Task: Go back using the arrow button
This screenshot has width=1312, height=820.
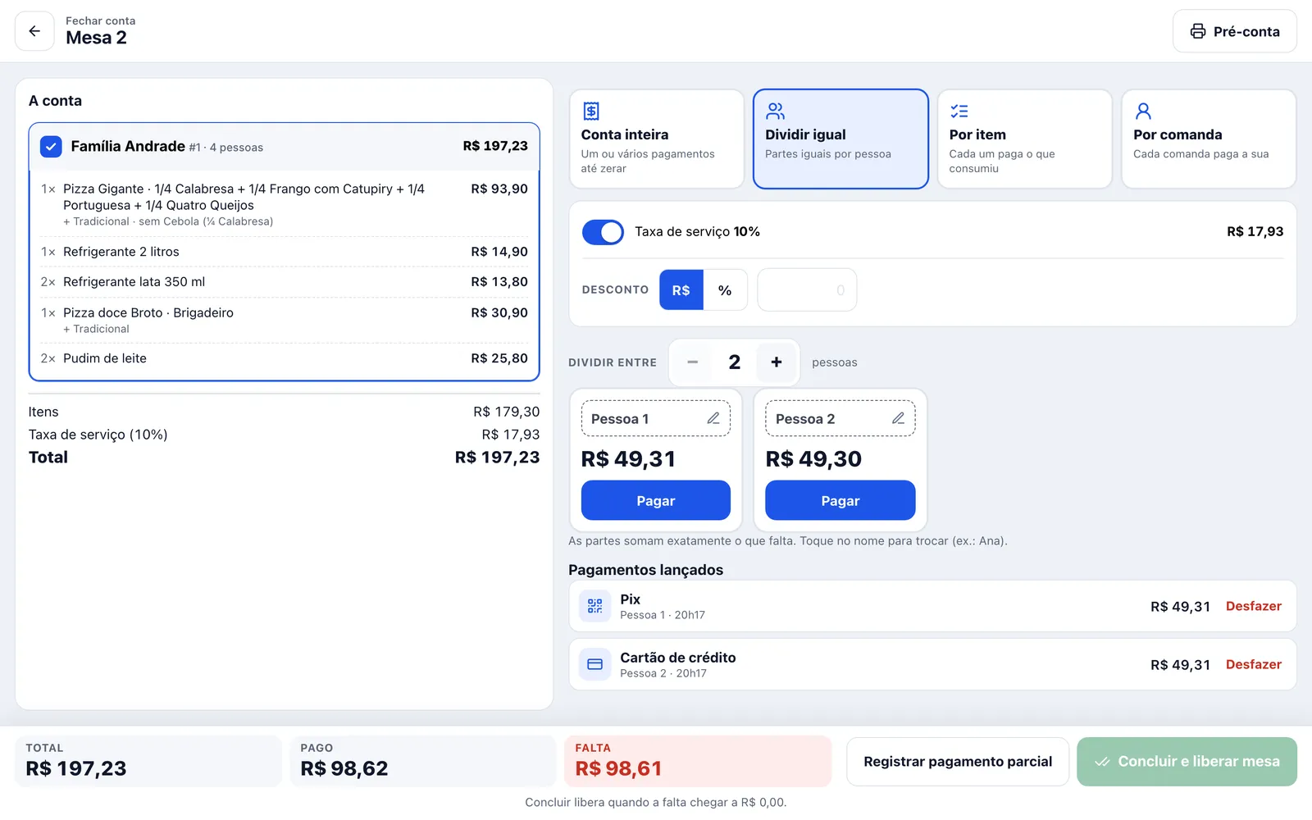Action: tap(34, 31)
